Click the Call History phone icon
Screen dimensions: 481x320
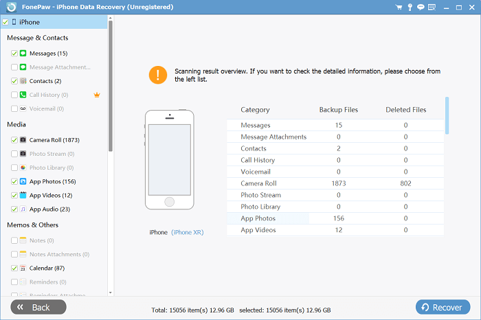(23, 95)
